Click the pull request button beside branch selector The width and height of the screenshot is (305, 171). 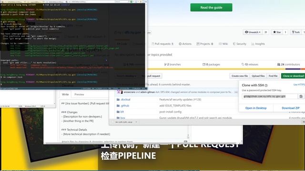pyautogui.click(x=152, y=76)
